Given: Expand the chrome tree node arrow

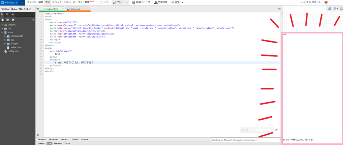Looking at the screenshot, I should [x=2, y=25].
